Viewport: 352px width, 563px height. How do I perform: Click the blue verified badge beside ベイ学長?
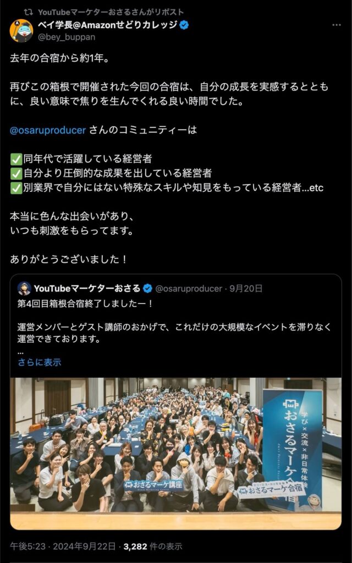coord(184,25)
